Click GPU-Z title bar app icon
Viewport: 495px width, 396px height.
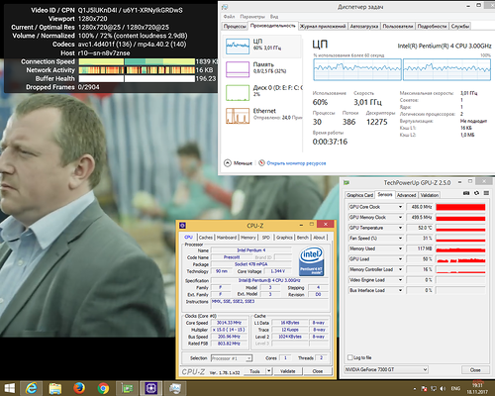pyautogui.click(x=346, y=182)
